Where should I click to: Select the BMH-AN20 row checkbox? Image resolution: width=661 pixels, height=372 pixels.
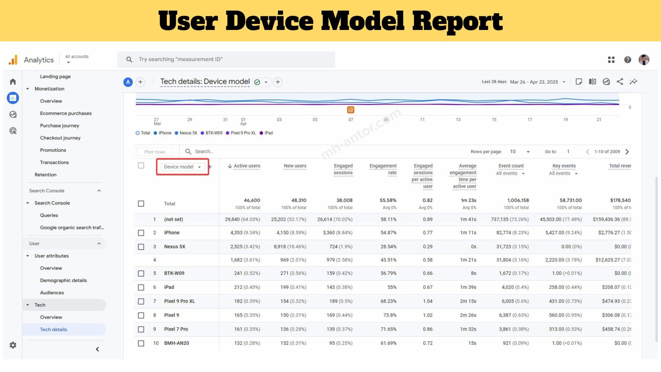click(x=141, y=343)
